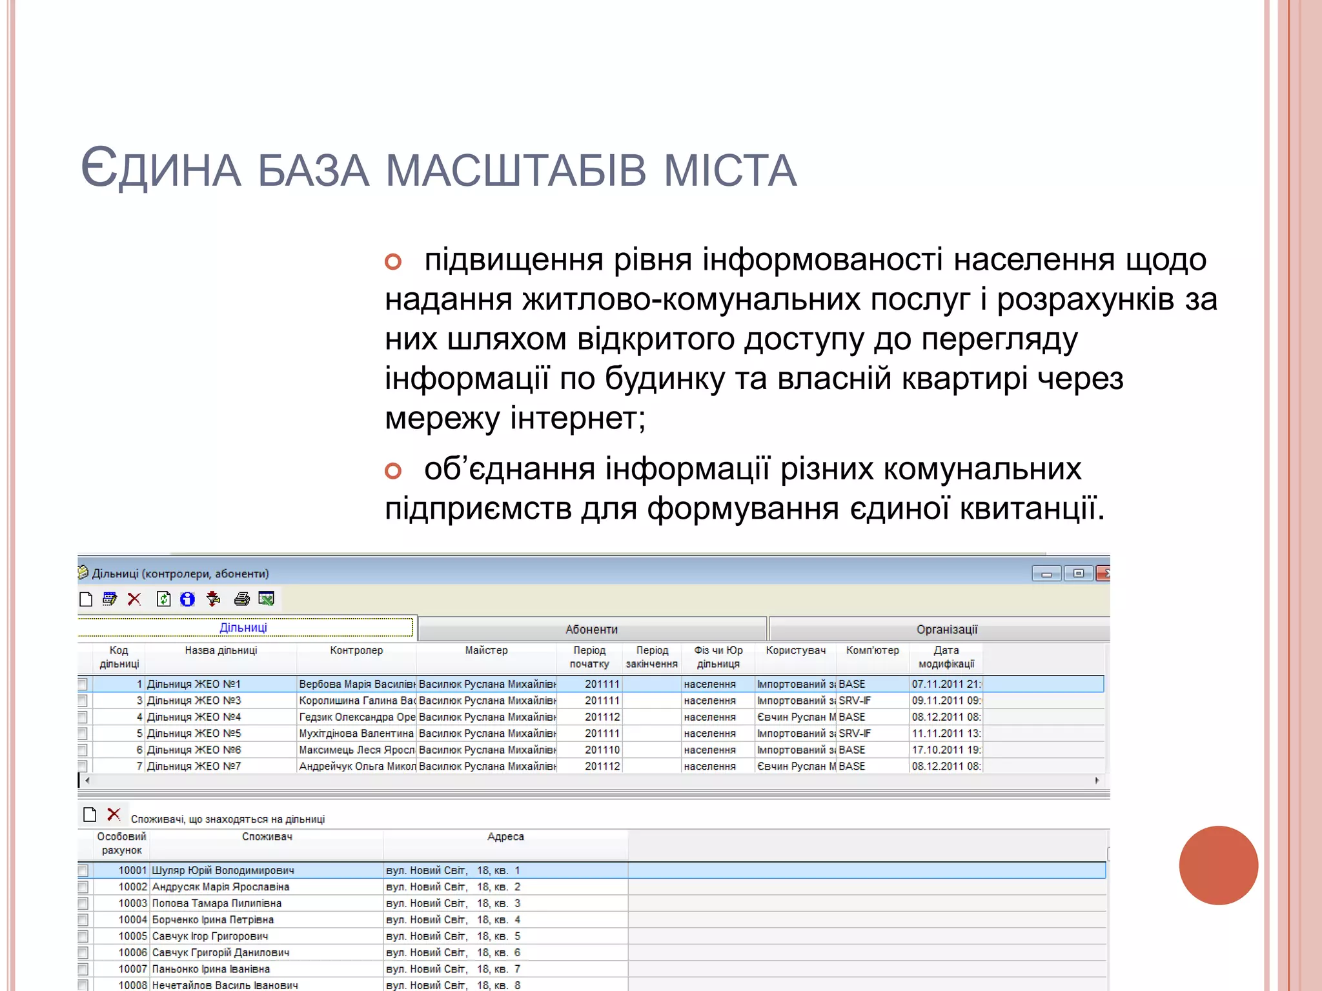Click Мухітдінова Валентина controller cell
1322x991 pixels.
[x=356, y=734]
